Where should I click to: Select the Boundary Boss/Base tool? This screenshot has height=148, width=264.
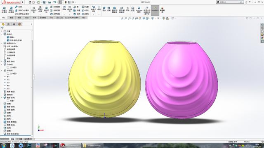coord(22,14)
